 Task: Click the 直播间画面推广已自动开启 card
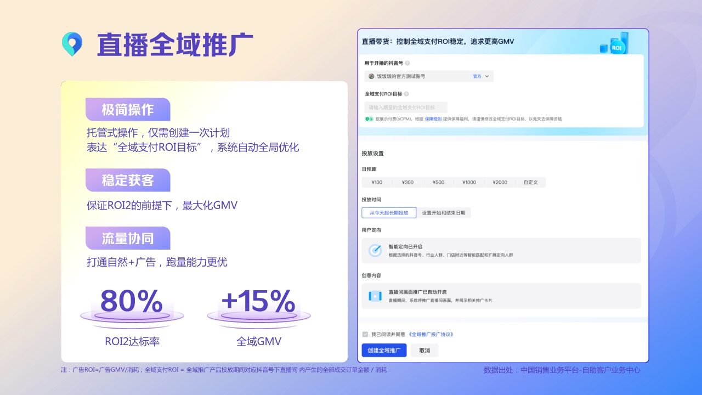tap(501, 296)
